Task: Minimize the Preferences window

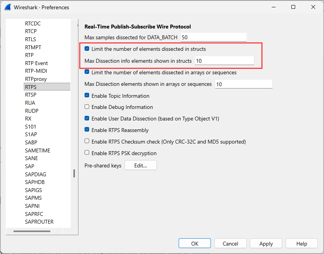Action: pyautogui.click(x=274, y=7)
